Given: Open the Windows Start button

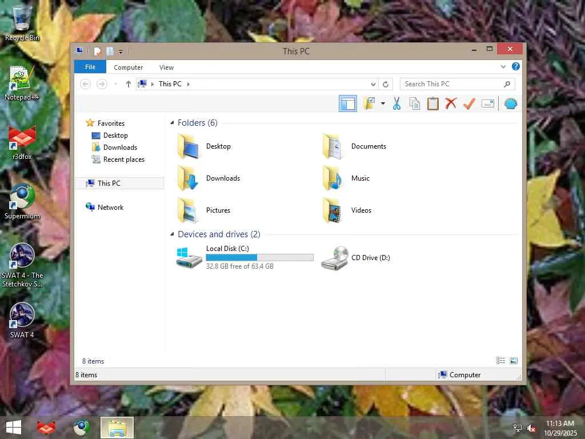Looking at the screenshot, I should click(14, 428).
